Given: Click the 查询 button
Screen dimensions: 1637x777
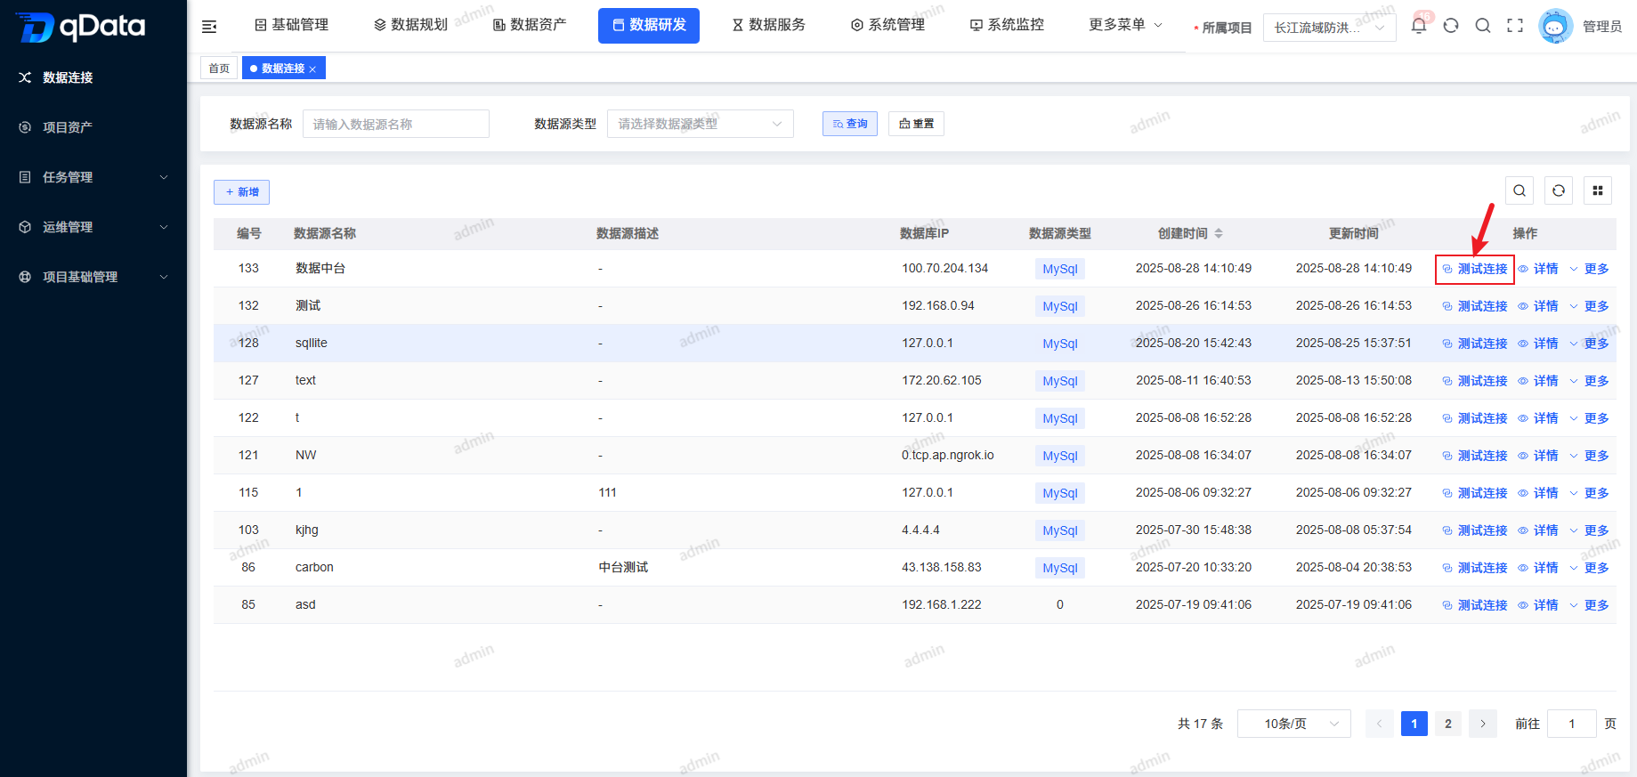Looking at the screenshot, I should tap(850, 124).
